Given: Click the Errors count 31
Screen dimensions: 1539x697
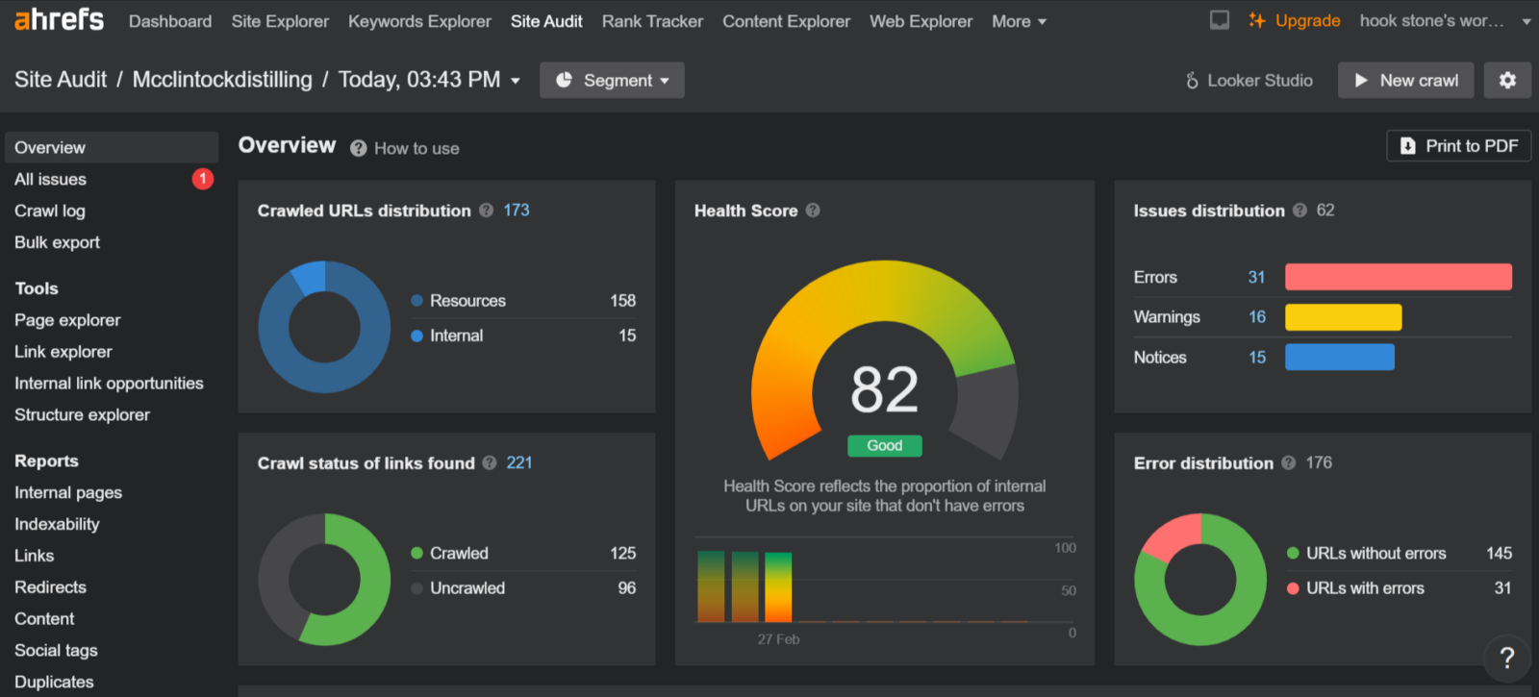Looking at the screenshot, I should point(1256,277).
